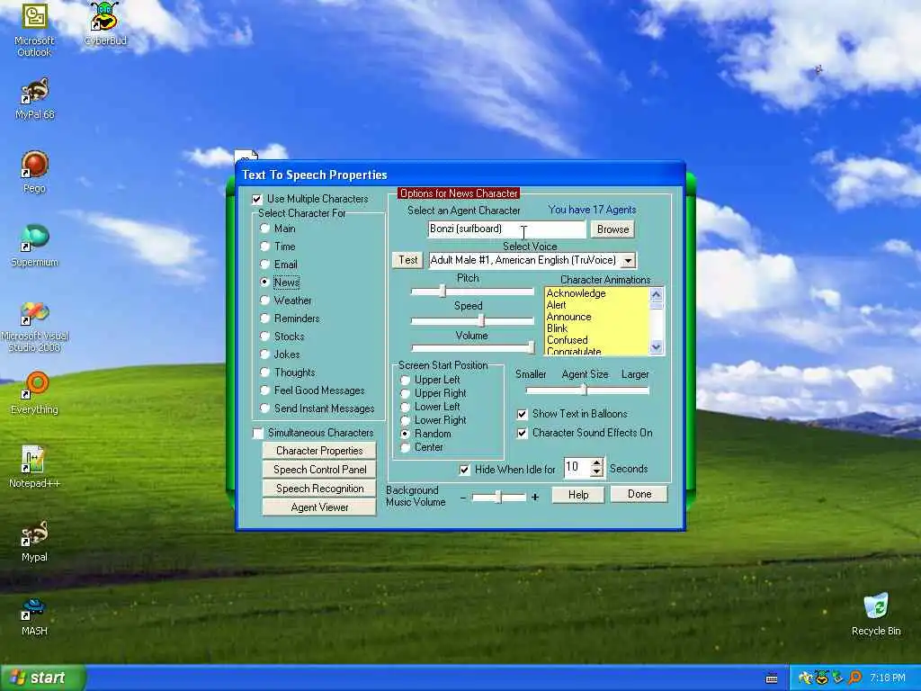
Task: Toggle Hide When Idle checkbox
Action: (x=465, y=470)
